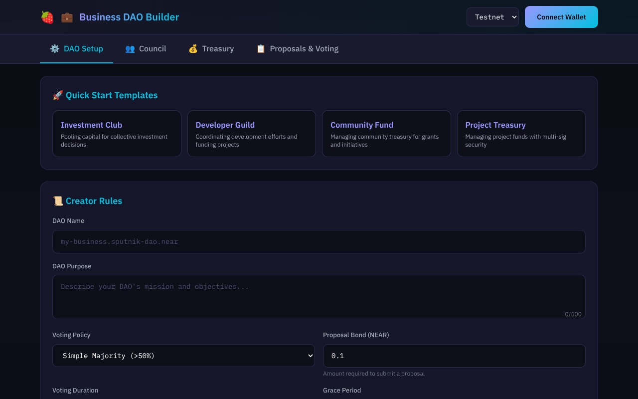Click the Connect Wallet button

[561, 16]
